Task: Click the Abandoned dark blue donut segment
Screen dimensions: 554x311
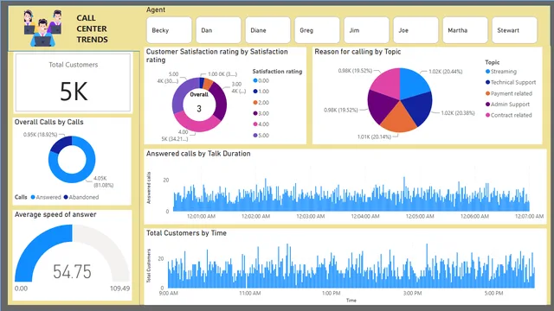Action: click(61, 144)
